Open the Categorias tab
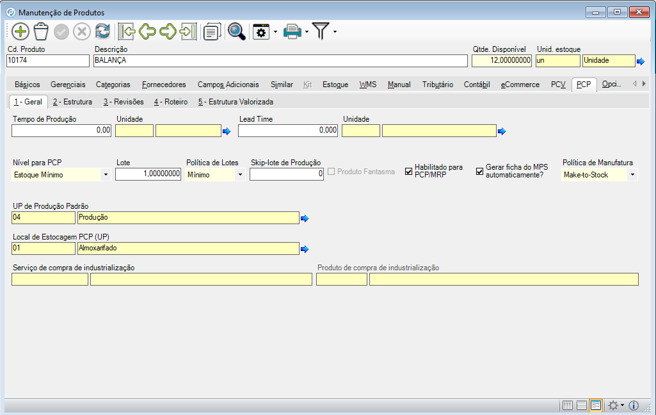The height and width of the screenshot is (415, 656). [113, 85]
